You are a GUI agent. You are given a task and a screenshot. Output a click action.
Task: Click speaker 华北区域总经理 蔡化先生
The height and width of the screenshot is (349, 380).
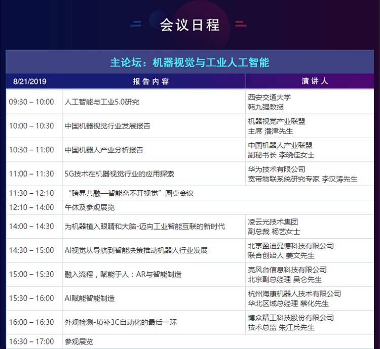tap(288, 303)
